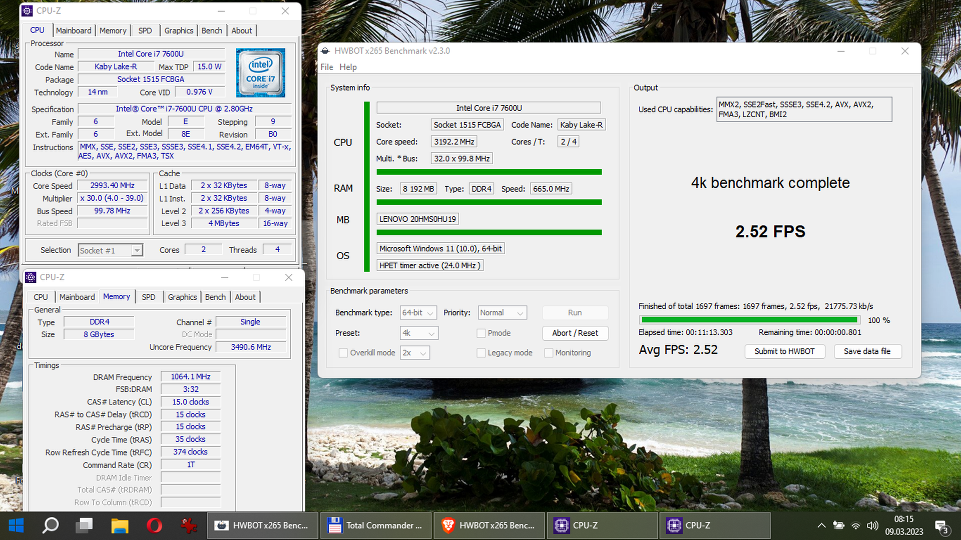Open Benchmark type 64-bit dropdown
Screen dimensions: 961x540
coord(418,313)
